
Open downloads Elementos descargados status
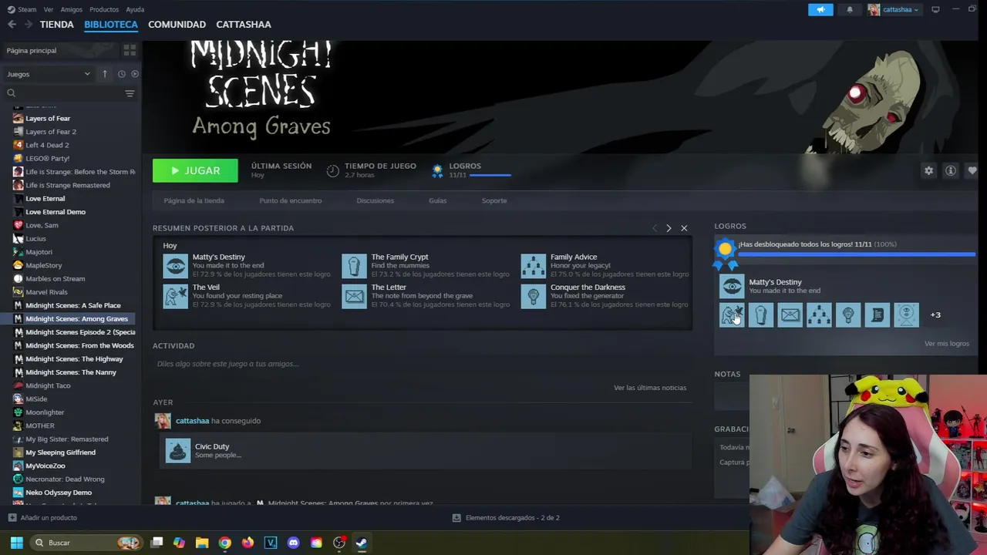coord(506,518)
